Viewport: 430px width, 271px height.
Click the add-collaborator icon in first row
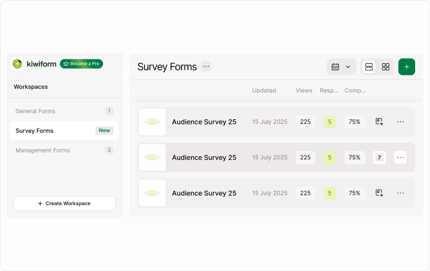379,121
